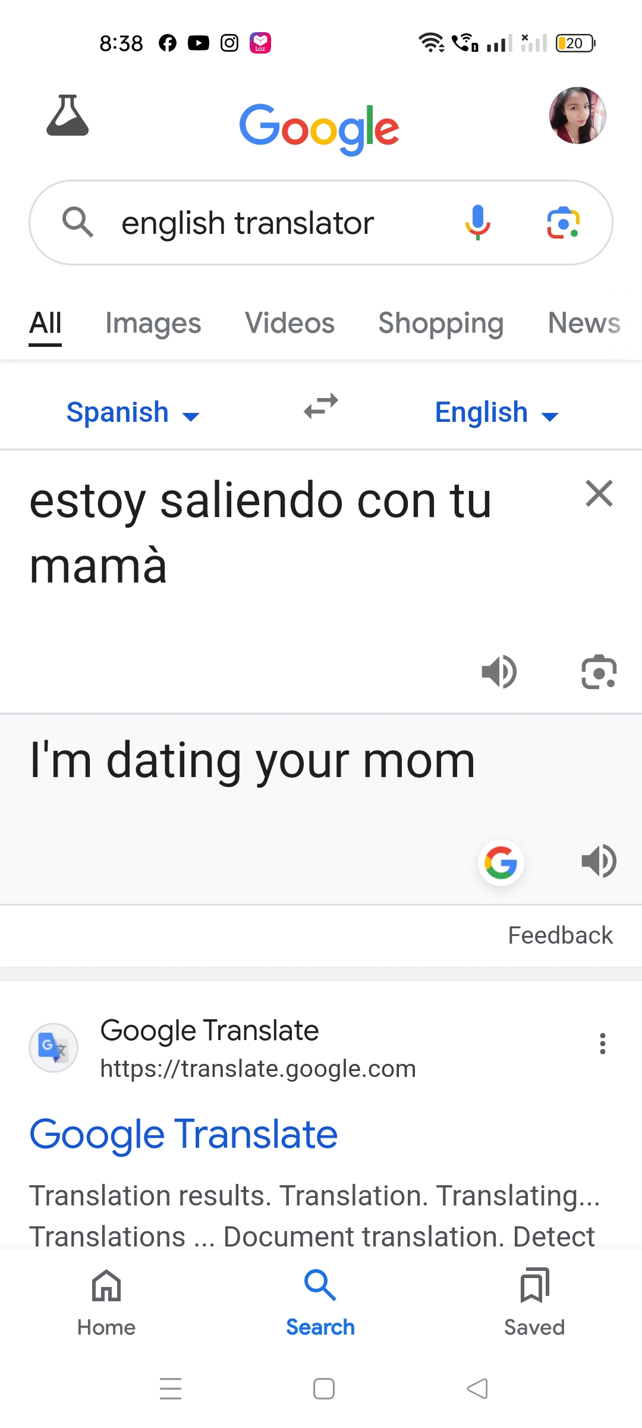Viewport: 642px width, 1428px height.
Task: Open the profile account picture
Action: click(x=577, y=115)
